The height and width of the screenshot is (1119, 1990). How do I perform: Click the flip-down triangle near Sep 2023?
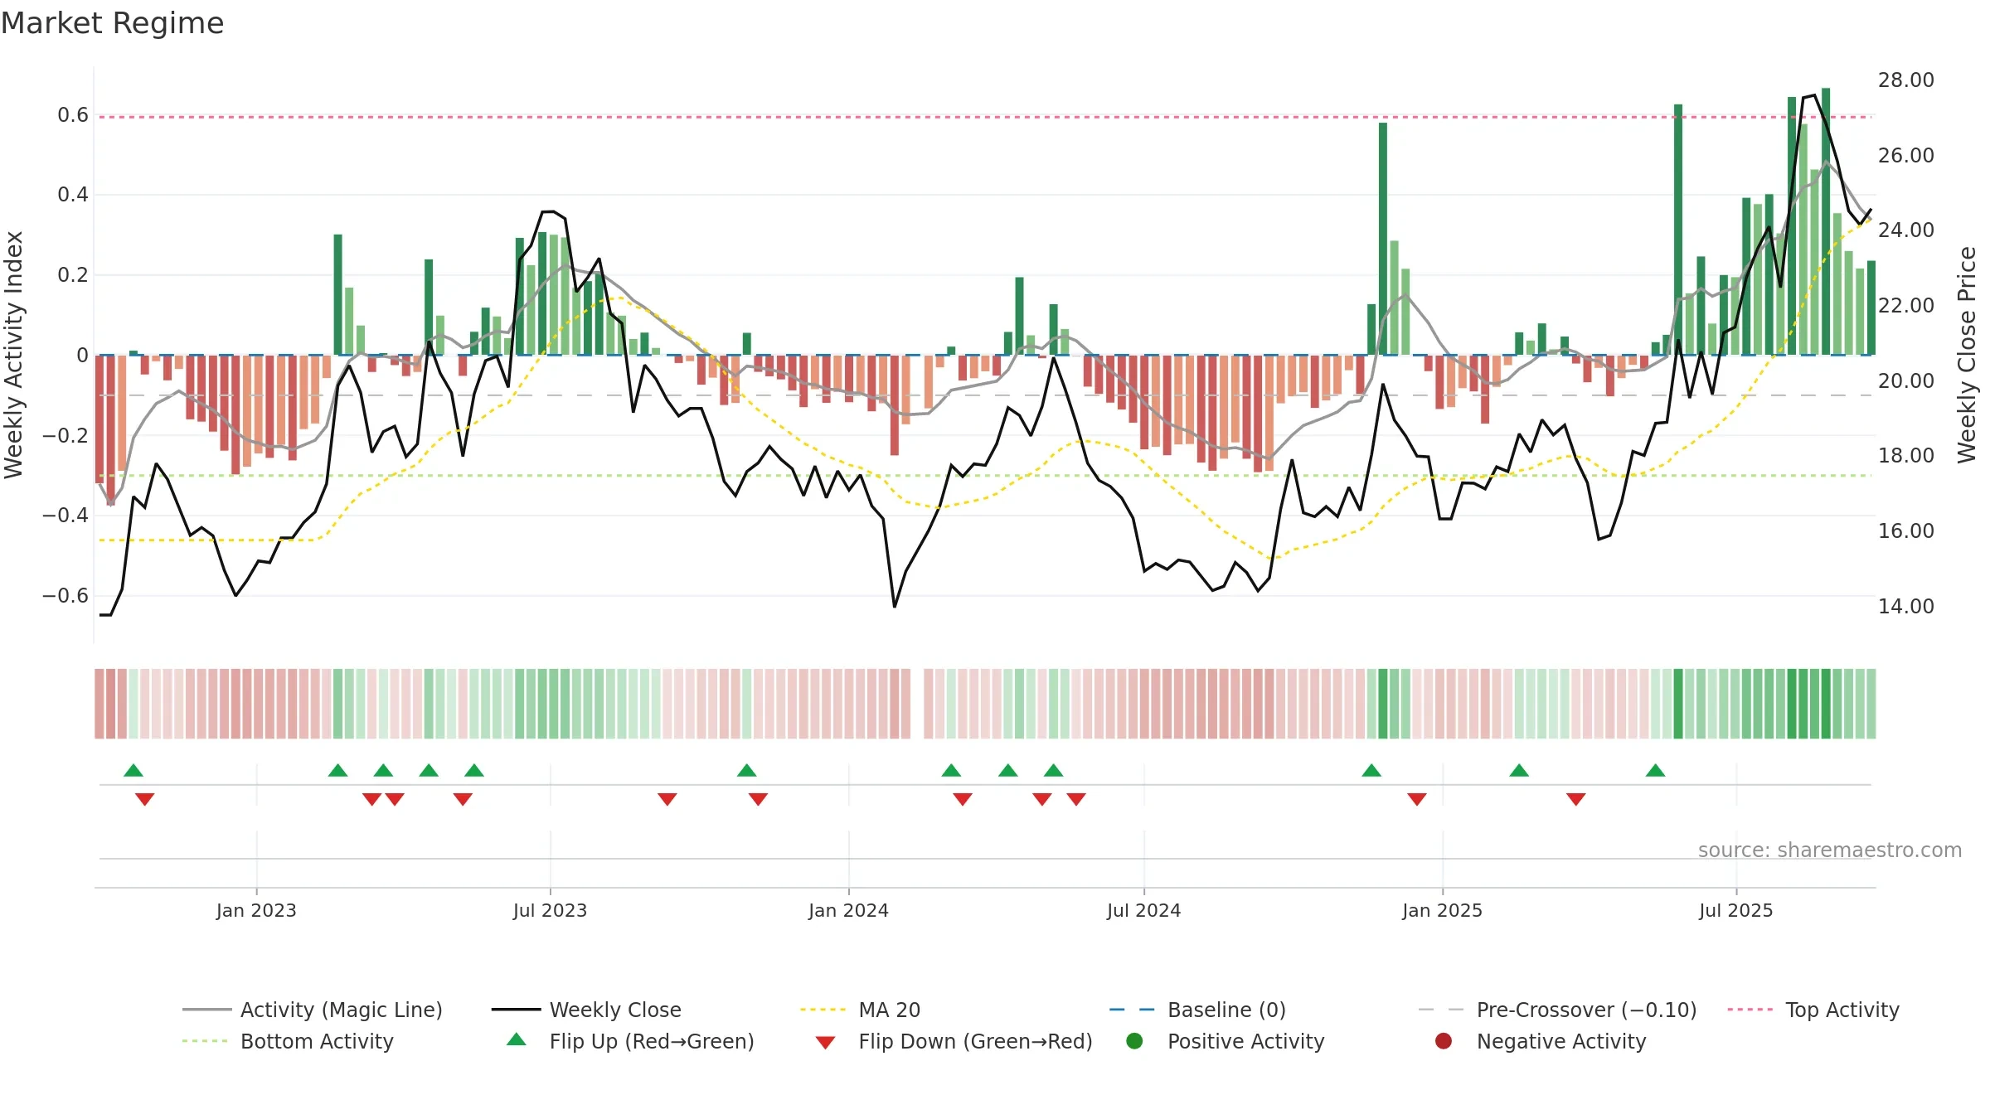[667, 799]
